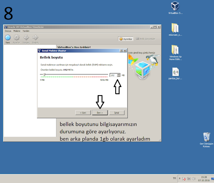Open the Yardım menu
This screenshot has height=183, width=214.
click(26, 31)
